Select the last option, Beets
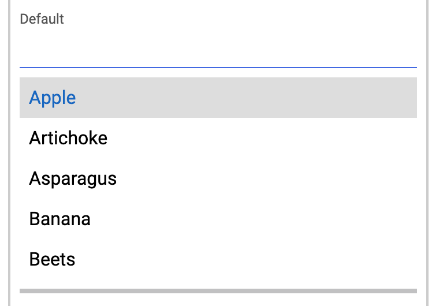432x306 pixels. click(x=218, y=259)
